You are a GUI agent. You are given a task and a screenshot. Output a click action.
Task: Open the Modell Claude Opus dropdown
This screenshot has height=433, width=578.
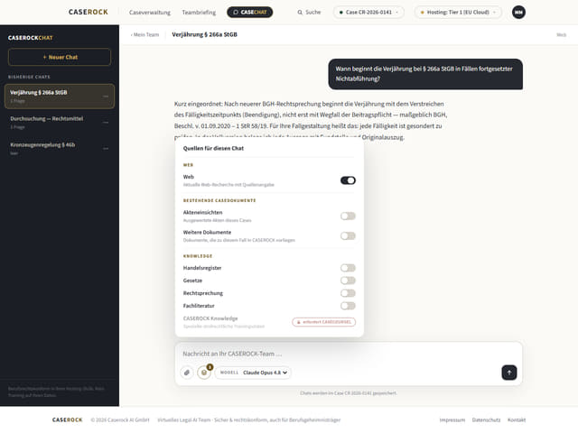pyautogui.click(x=253, y=373)
